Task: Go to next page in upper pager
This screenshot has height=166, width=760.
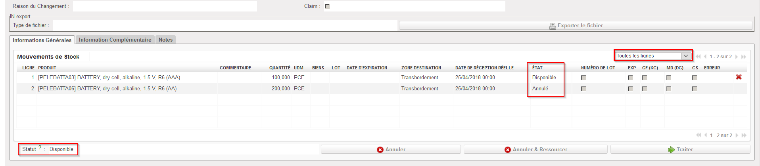Action: 737,57
